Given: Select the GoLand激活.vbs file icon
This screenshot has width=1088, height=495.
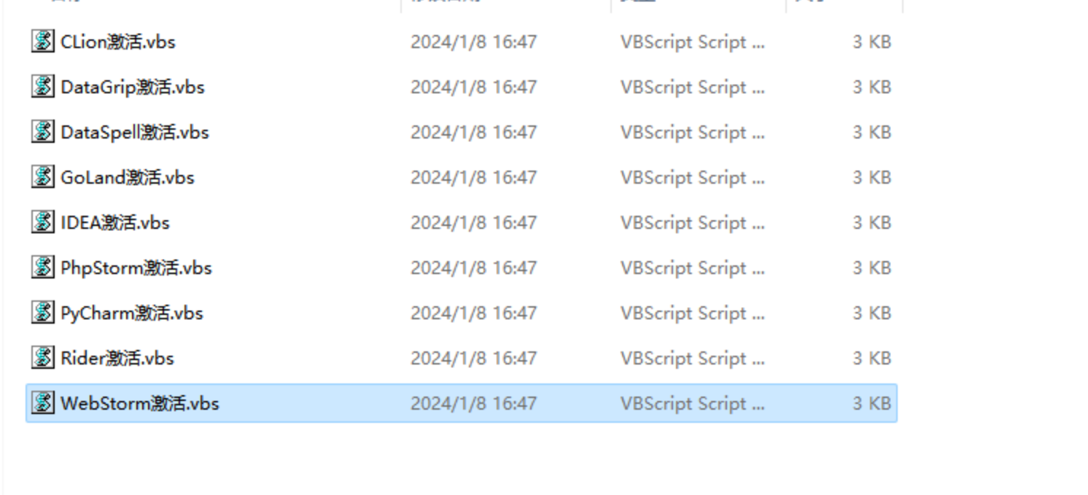Looking at the screenshot, I should click(x=43, y=177).
